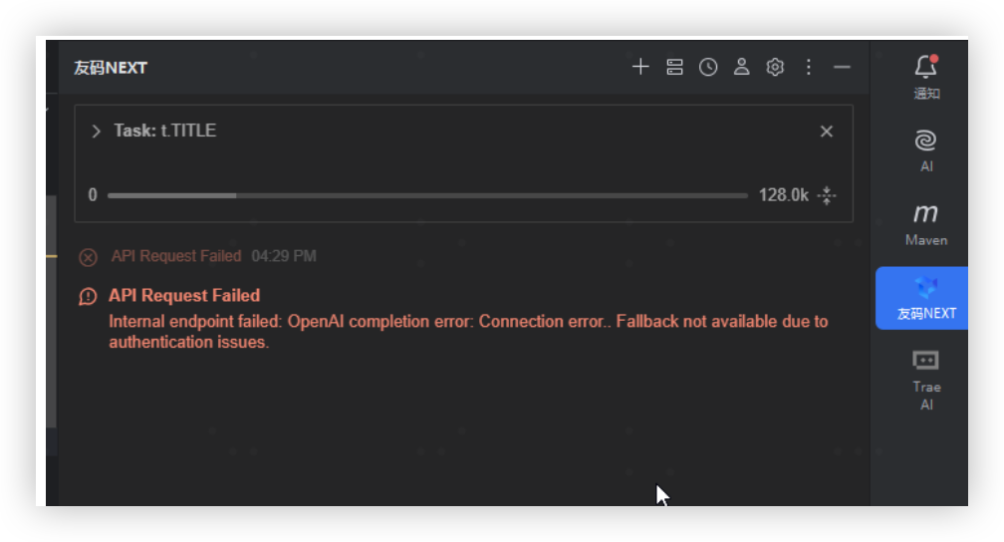Expand the Task t.TITLE chevron
Viewport: 1004px width, 542px height.
click(x=96, y=132)
